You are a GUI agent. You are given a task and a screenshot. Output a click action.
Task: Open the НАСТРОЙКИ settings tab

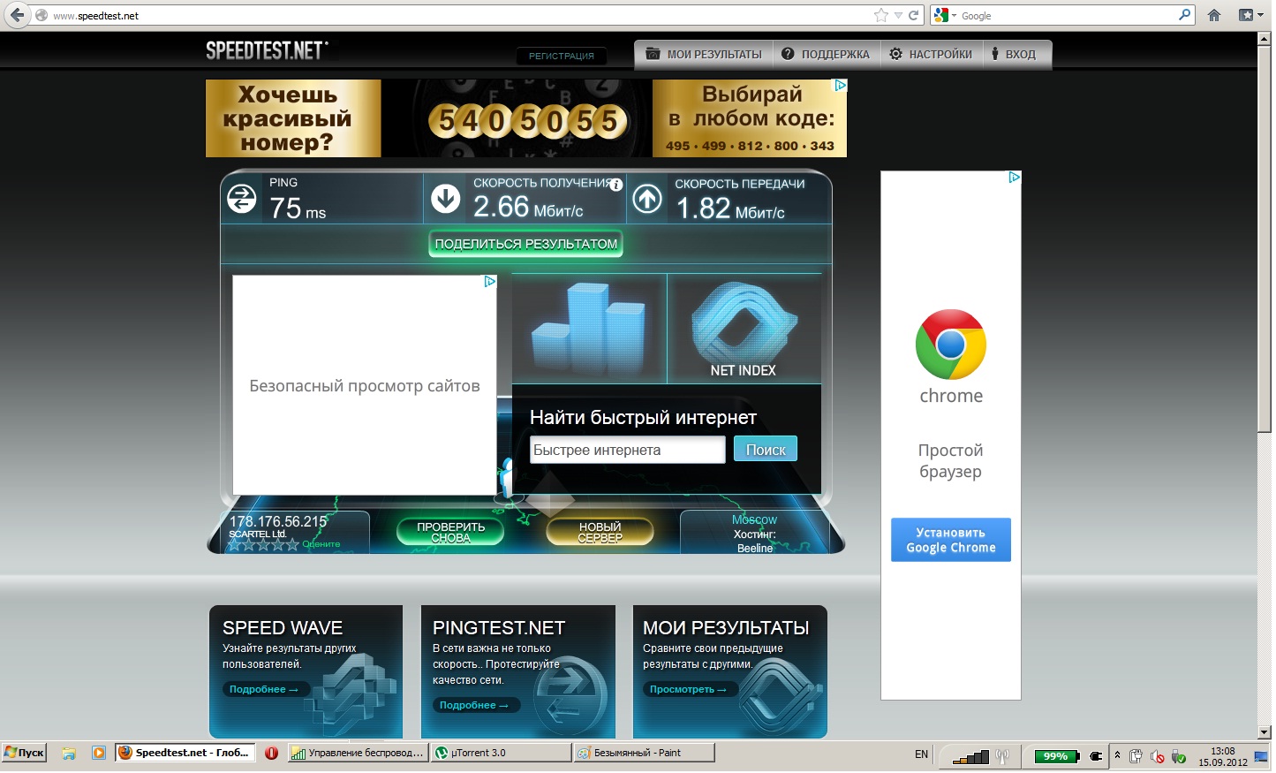(x=931, y=54)
